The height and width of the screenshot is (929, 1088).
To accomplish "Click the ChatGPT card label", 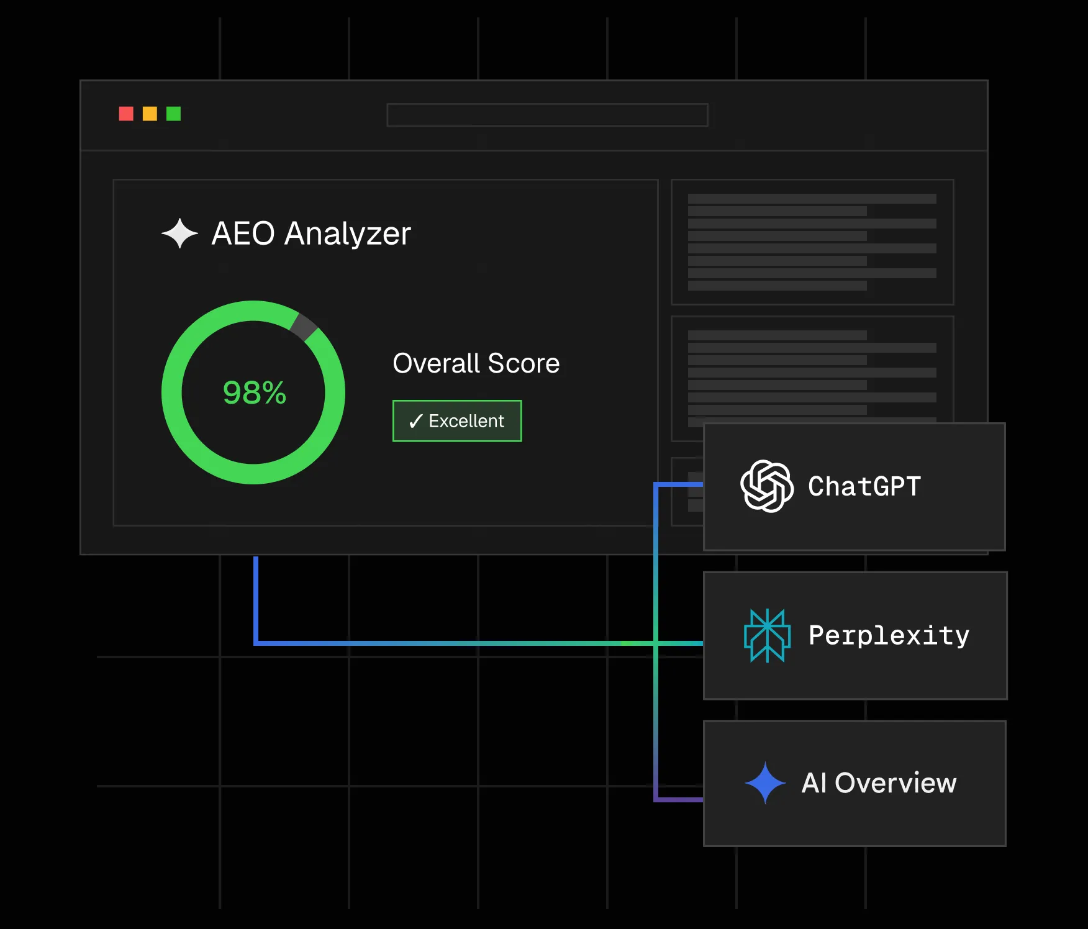I will pos(864,486).
